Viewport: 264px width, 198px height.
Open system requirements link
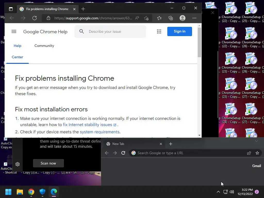click(x=100, y=132)
